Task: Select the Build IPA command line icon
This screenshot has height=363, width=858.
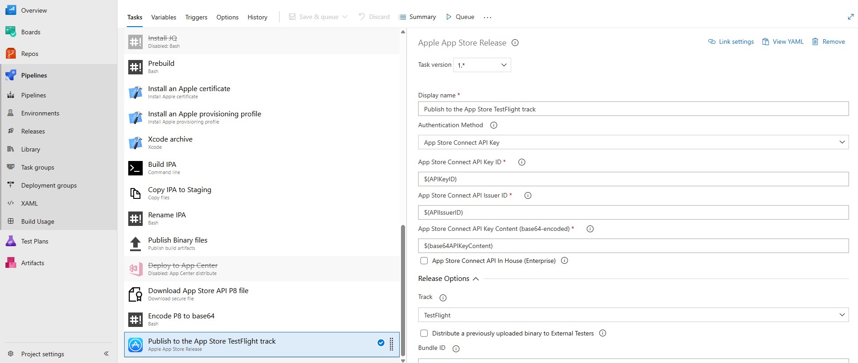Action: [135, 168]
